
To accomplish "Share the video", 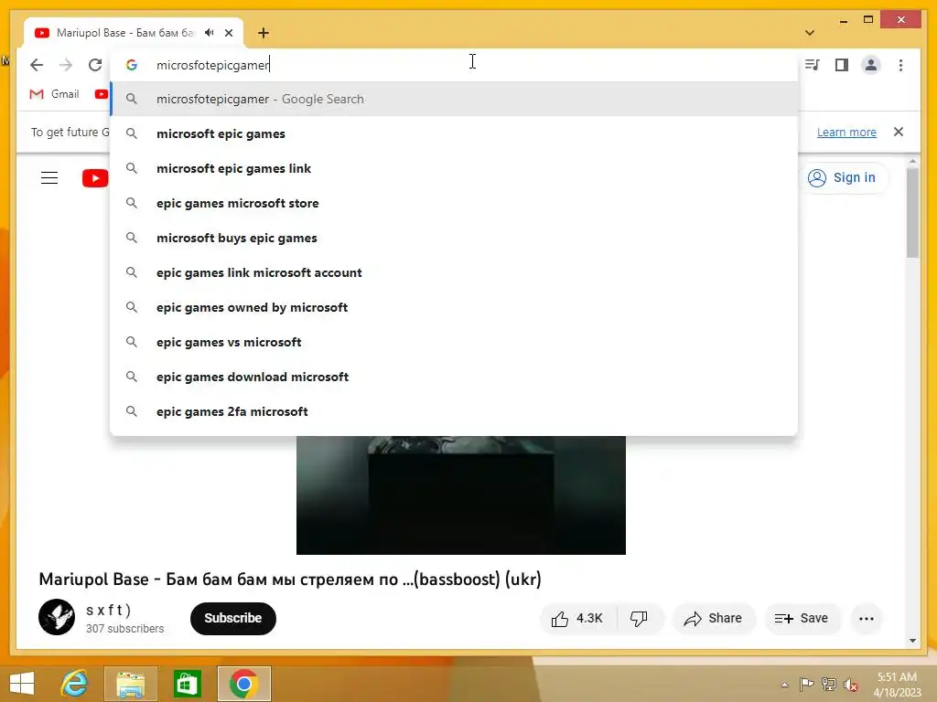I will pyautogui.click(x=714, y=619).
